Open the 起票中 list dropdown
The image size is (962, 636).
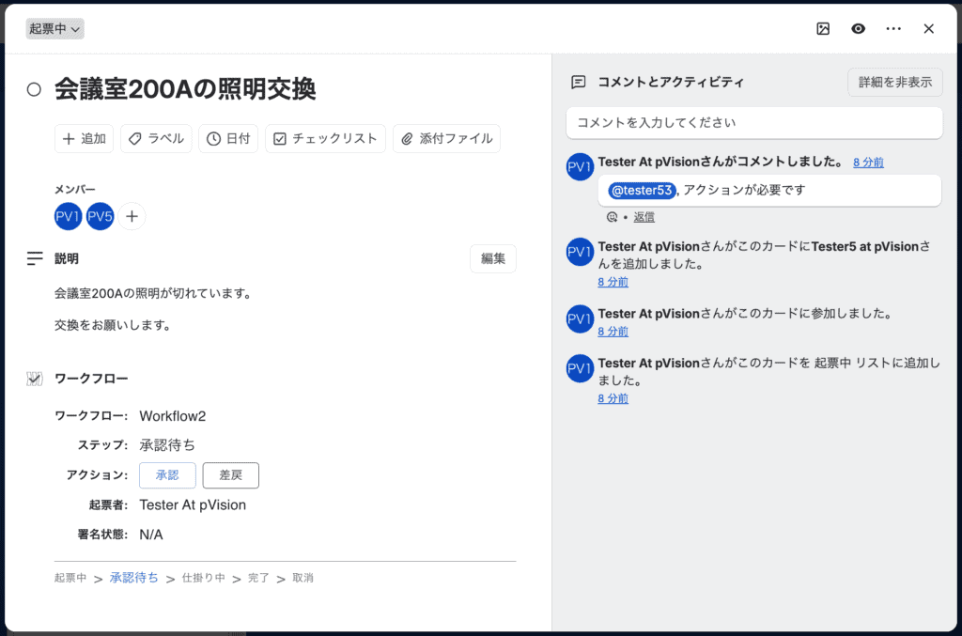point(54,29)
